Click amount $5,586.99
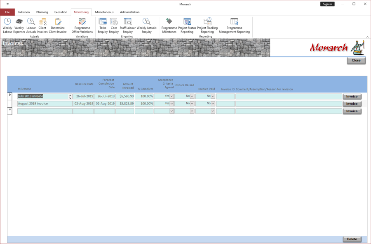 (x=124, y=96)
